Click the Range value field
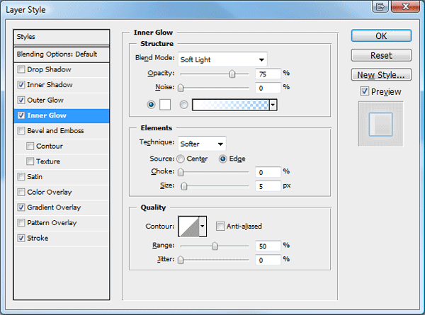The height and width of the screenshot is (315, 425). coord(268,246)
